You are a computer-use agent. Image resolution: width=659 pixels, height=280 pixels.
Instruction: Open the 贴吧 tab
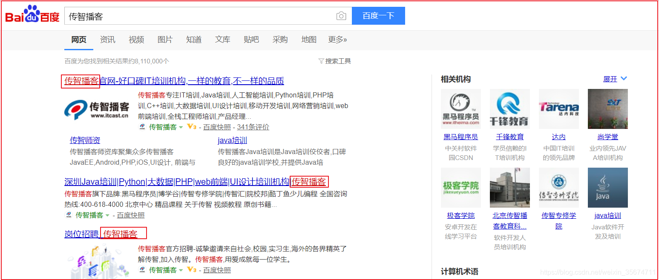[x=251, y=40]
